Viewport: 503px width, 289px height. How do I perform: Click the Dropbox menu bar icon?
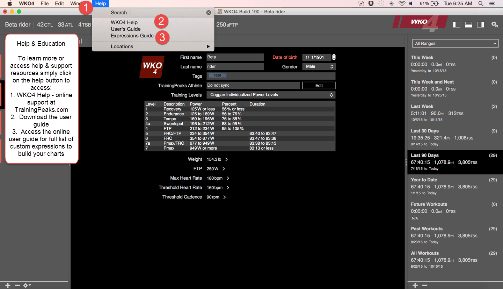pos(371,3)
